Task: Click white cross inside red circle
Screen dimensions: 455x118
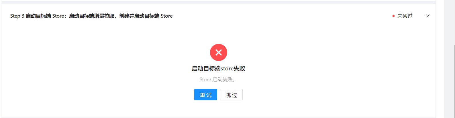Action: pyautogui.click(x=219, y=52)
